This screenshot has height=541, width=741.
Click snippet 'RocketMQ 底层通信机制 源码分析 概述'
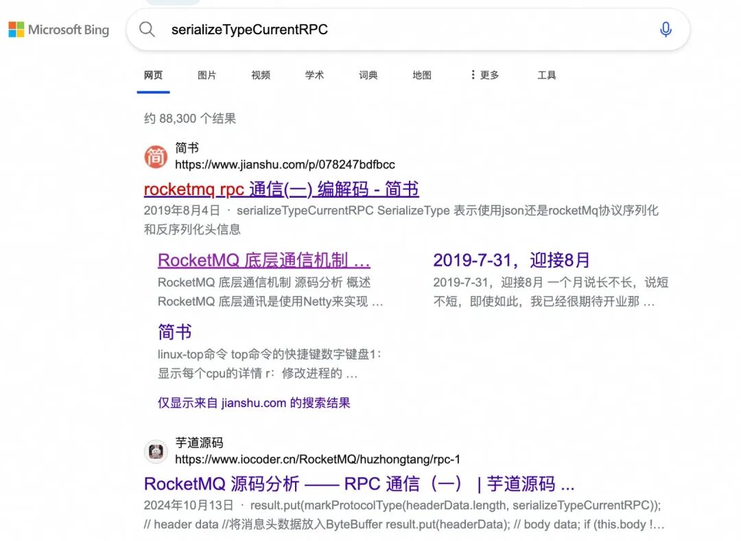click(x=270, y=292)
